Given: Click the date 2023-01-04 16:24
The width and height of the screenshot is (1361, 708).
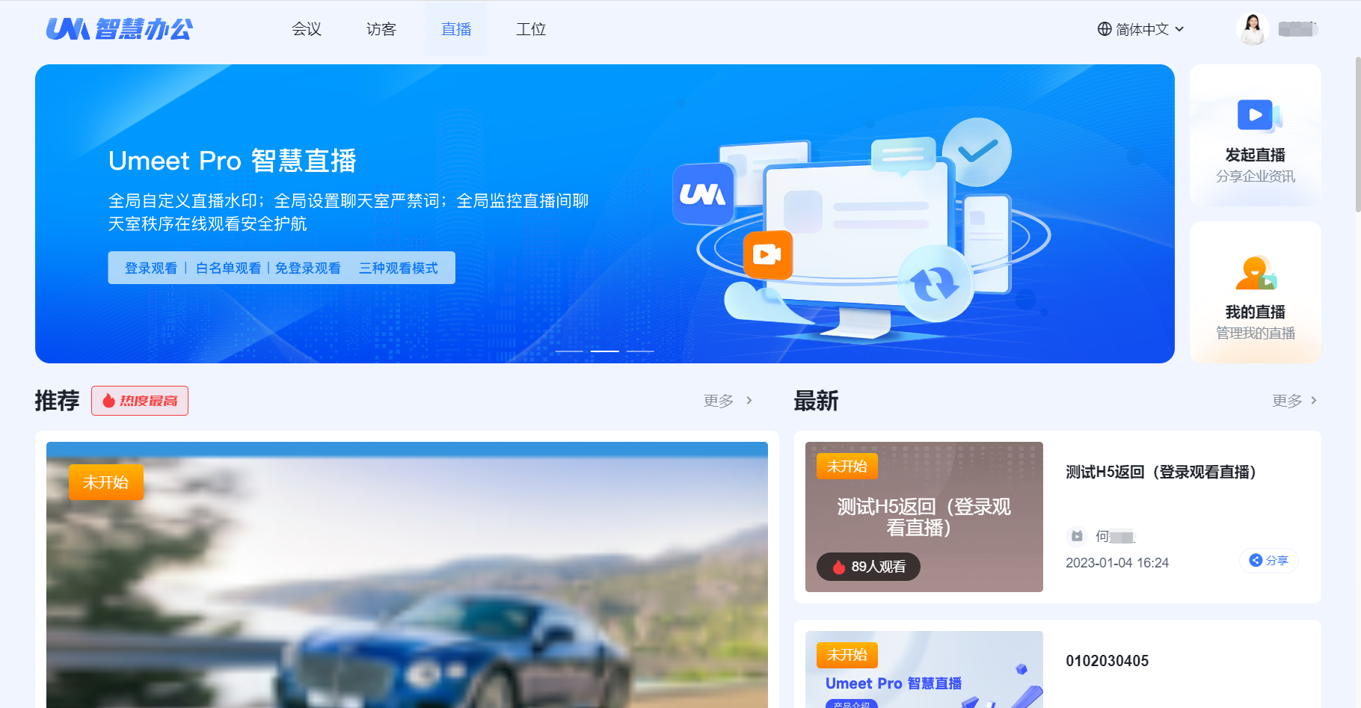Looking at the screenshot, I should [x=1117, y=563].
